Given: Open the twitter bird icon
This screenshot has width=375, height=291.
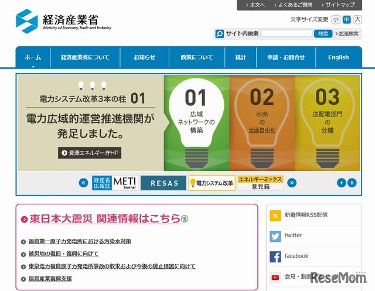Looking at the screenshot, I should pos(275,237).
